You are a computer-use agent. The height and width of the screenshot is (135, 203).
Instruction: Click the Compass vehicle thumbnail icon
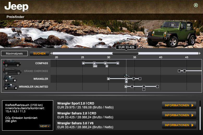12,63
